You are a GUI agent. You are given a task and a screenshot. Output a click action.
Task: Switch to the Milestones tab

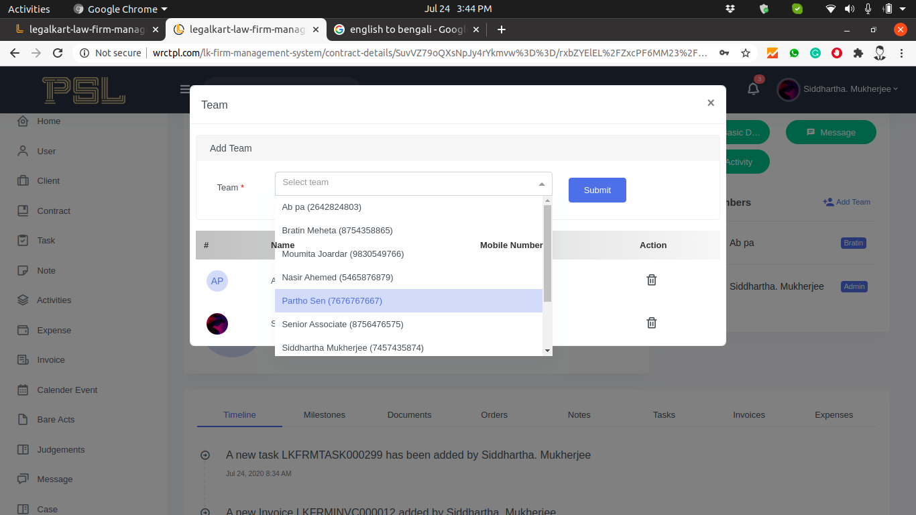pos(324,415)
